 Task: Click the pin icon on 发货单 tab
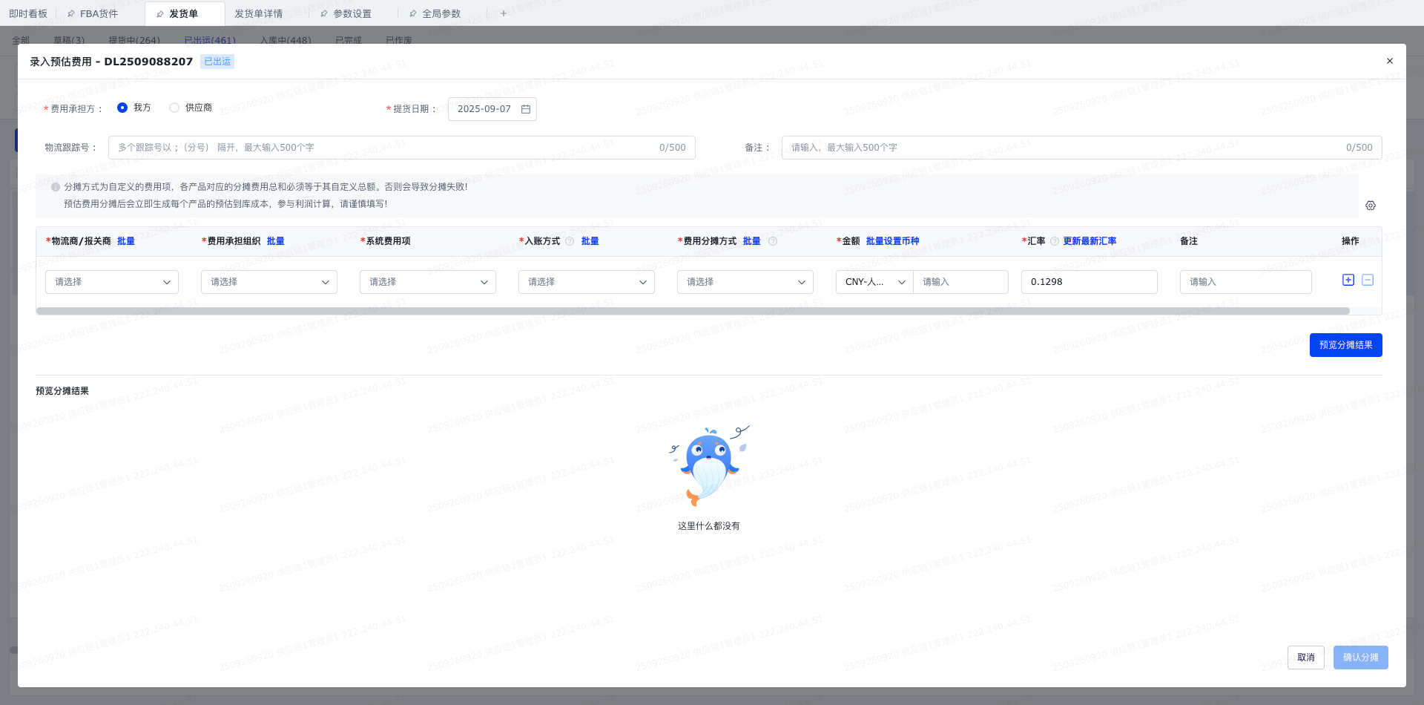160,14
